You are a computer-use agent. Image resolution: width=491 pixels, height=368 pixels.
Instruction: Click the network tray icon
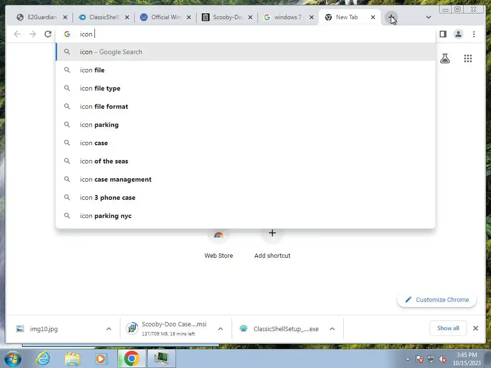pos(431,359)
